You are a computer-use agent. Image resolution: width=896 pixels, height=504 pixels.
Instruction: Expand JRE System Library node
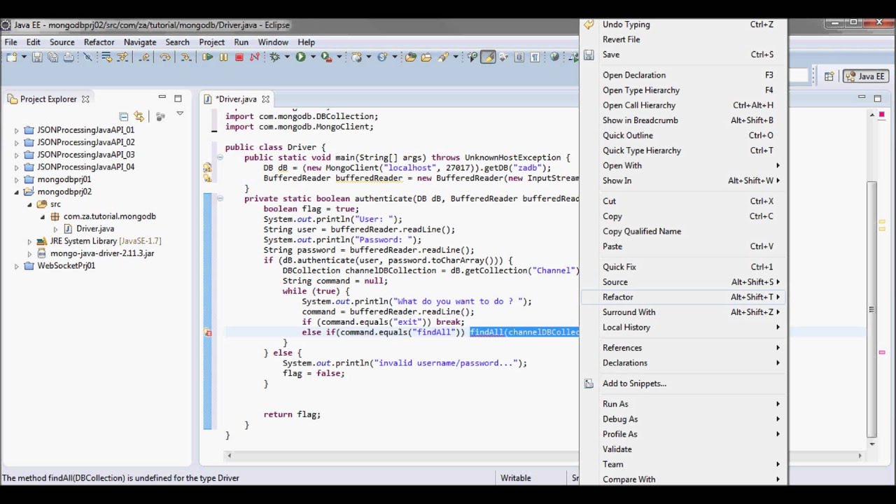click(x=29, y=241)
